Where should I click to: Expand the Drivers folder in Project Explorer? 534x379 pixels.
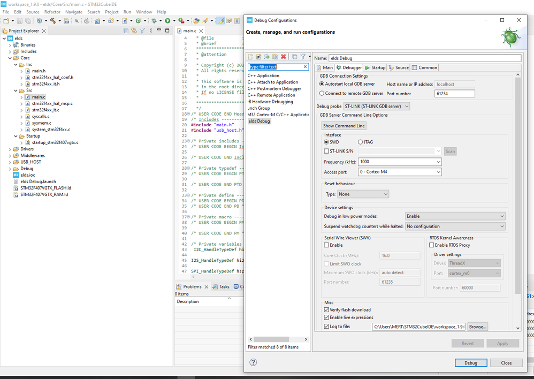click(x=11, y=149)
